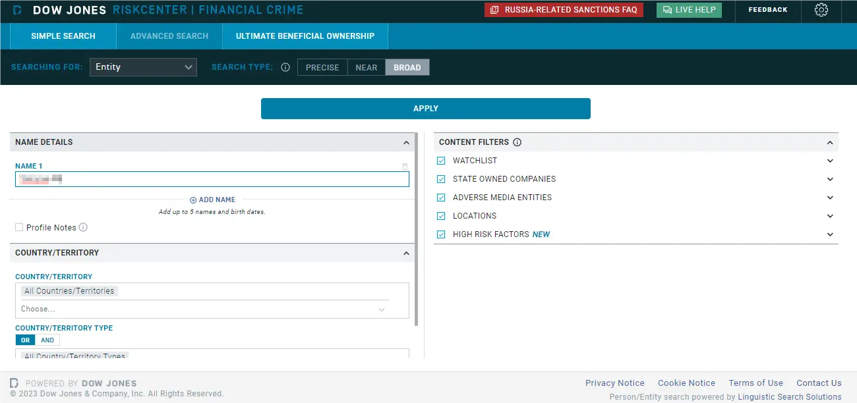Click the Feedback button
This screenshot has width=857, height=403.
click(768, 10)
